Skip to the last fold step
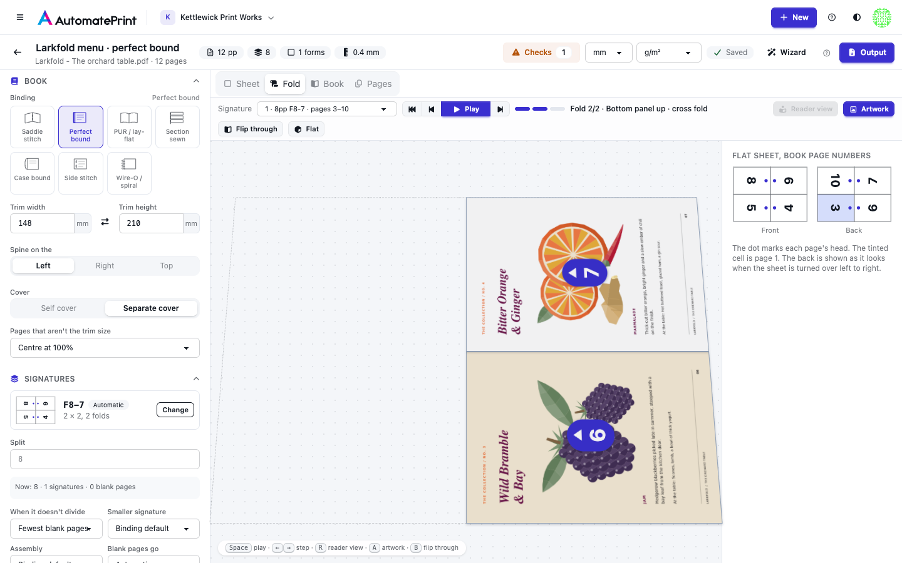The height and width of the screenshot is (563, 902). [x=500, y=109]
